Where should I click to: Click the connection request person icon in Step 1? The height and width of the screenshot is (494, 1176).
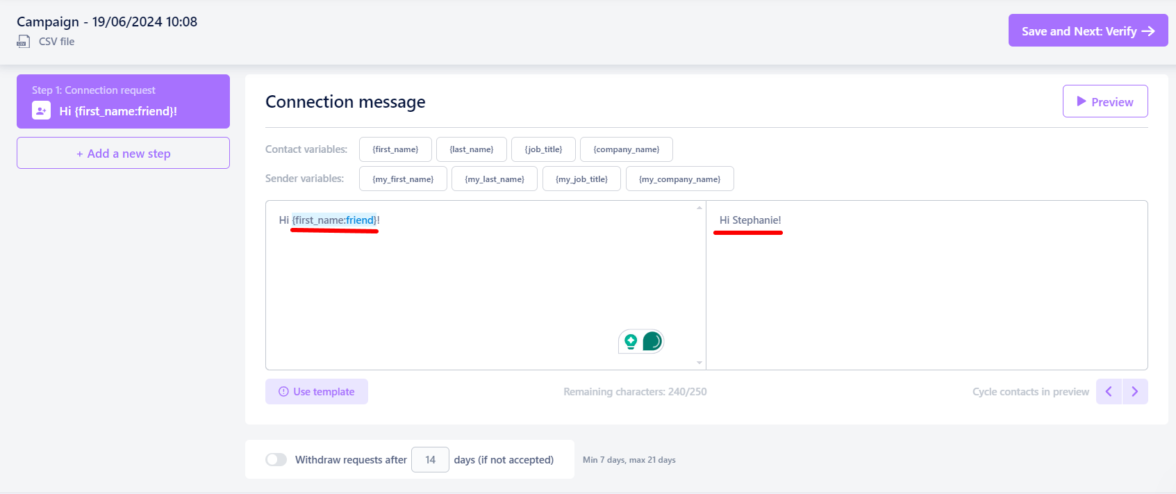pyautogui.click(x=41, y=110)
